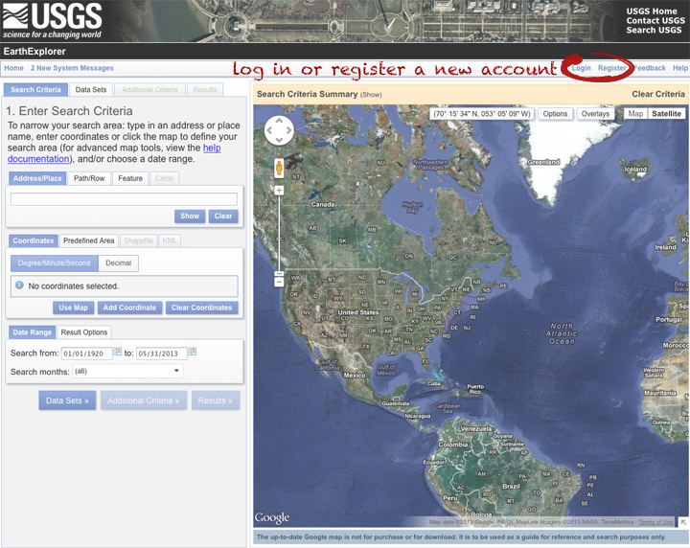Click the Google logo on the map

[272, 518]
